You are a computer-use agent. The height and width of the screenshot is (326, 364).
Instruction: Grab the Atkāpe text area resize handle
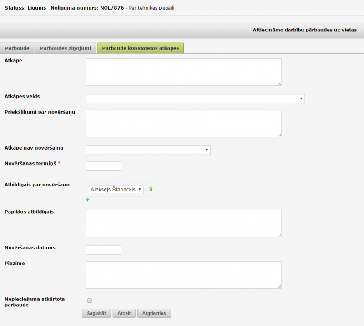[280, 84]
